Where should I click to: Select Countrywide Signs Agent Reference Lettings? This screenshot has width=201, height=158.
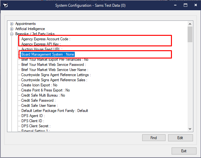click(56, 75)
